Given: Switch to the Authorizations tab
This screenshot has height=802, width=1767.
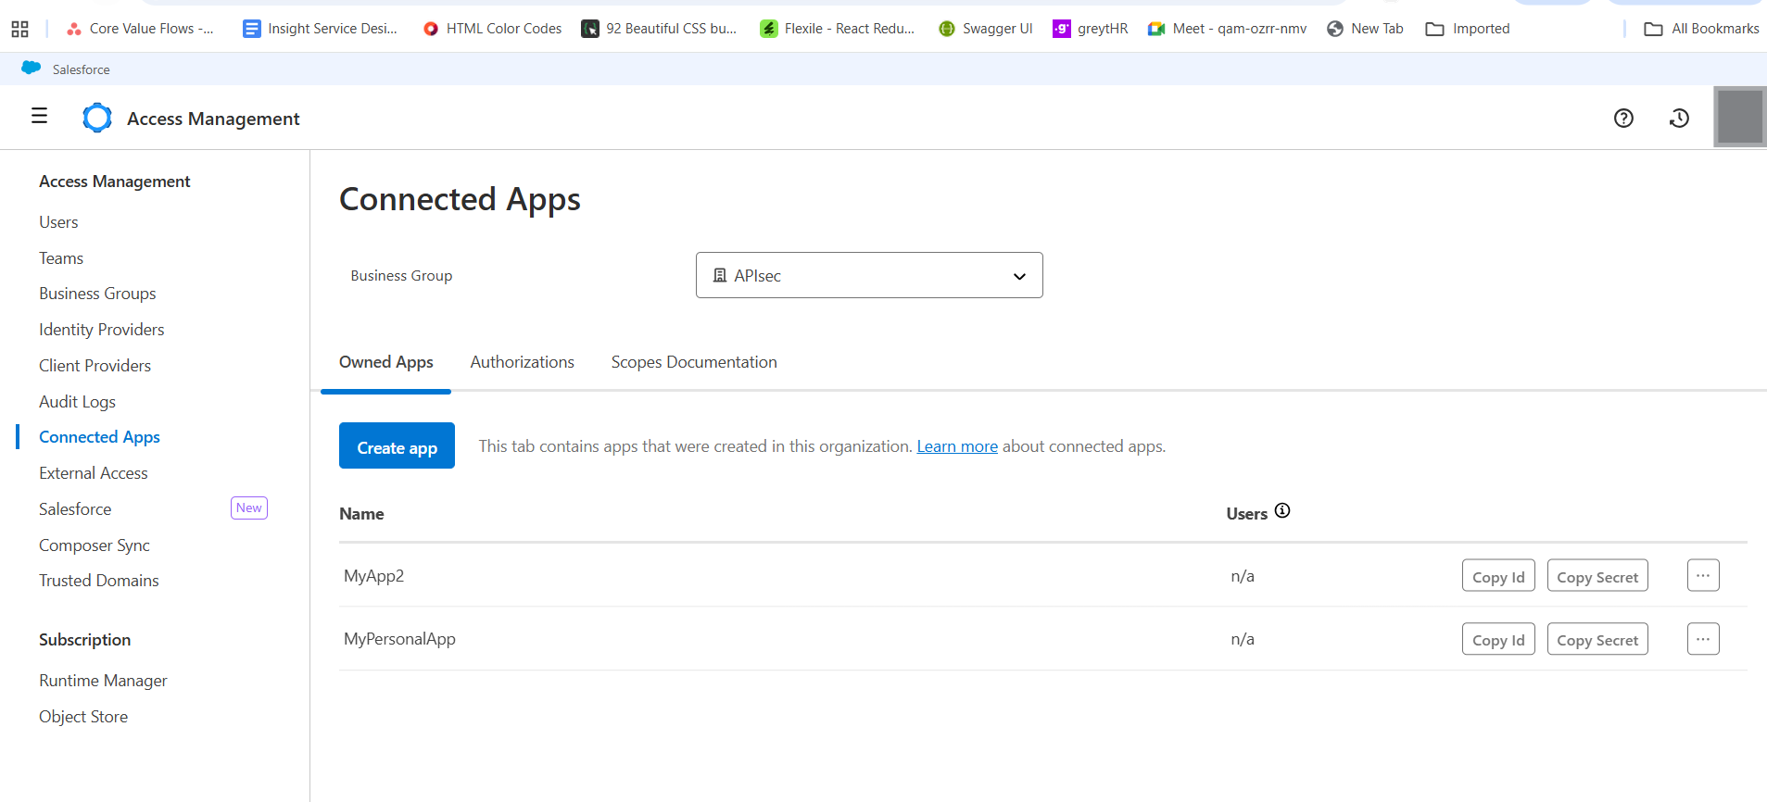Looking at the screenshot, I should (x=522, y=362).
